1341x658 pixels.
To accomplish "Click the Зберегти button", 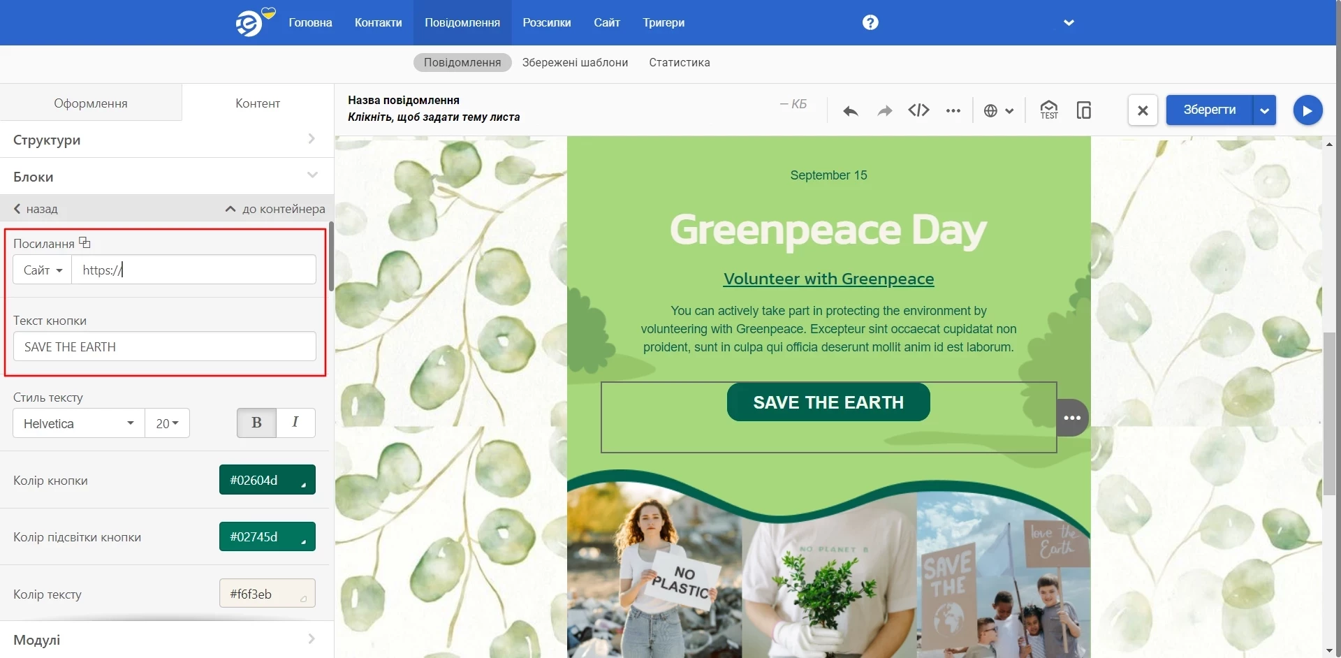I will pos(1210,110).
